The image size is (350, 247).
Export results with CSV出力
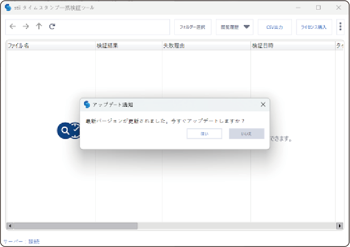click(x=275, y=27)
